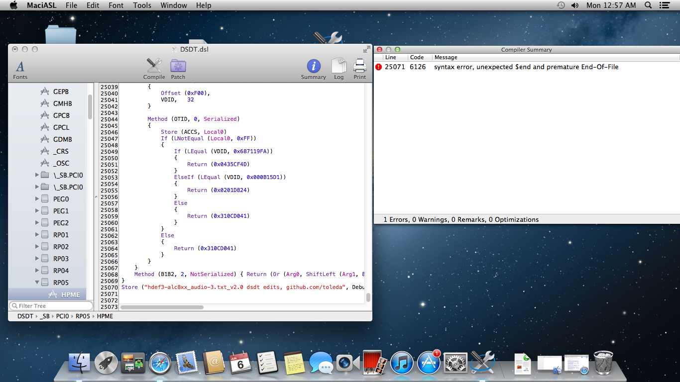Open the Window menu

(x=174, y=5)
